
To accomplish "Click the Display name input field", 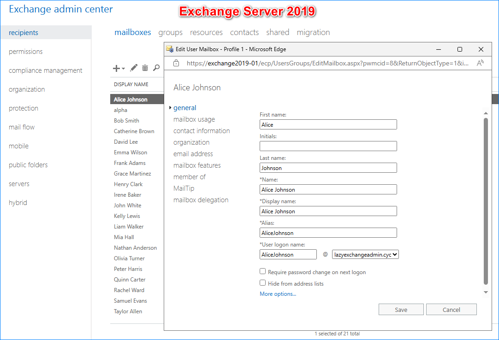I will pyautogui.click(x=328, y=211).
